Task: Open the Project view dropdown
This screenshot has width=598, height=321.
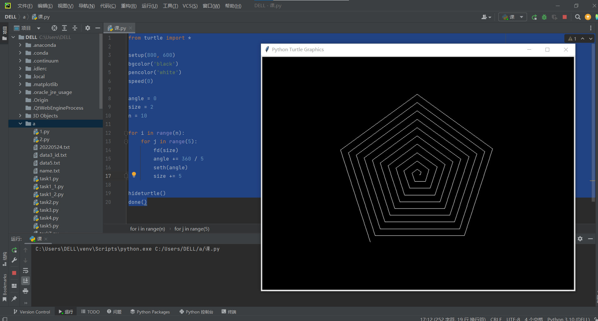Action: [27, 28]
